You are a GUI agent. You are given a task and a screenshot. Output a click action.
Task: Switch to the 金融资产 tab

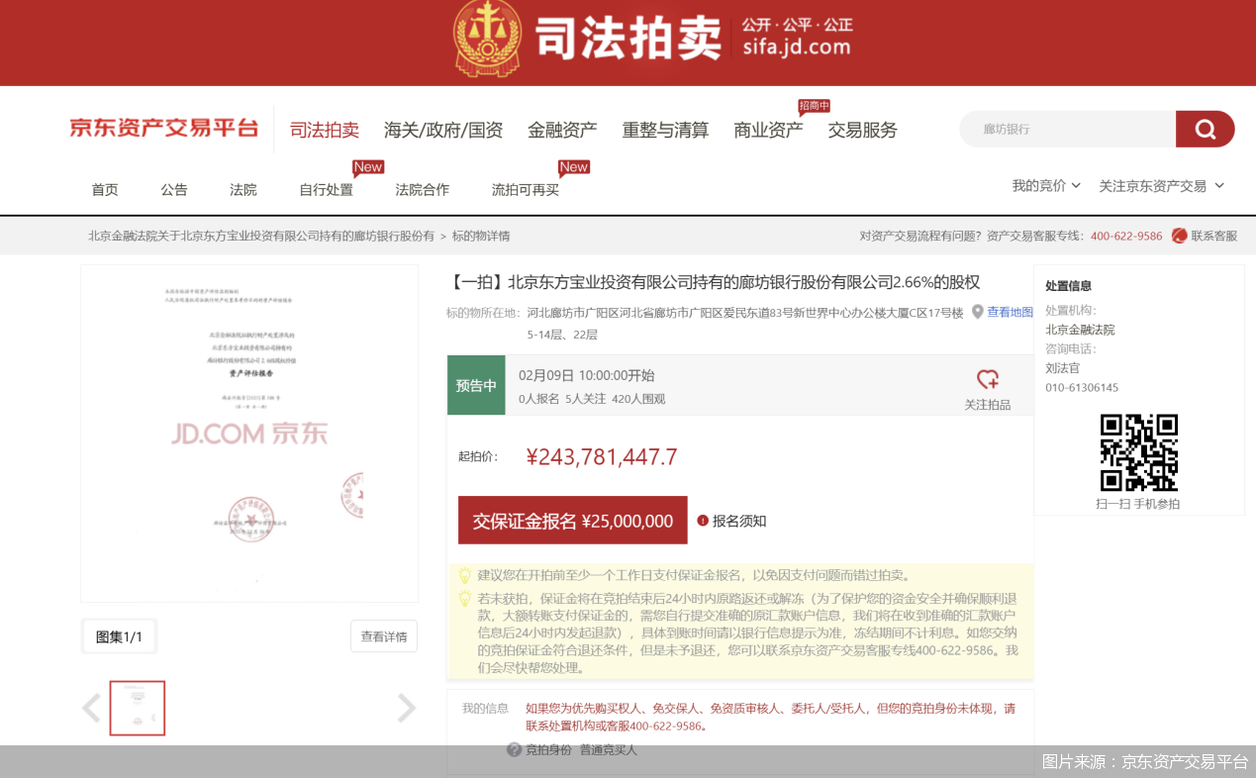point(562,129)
